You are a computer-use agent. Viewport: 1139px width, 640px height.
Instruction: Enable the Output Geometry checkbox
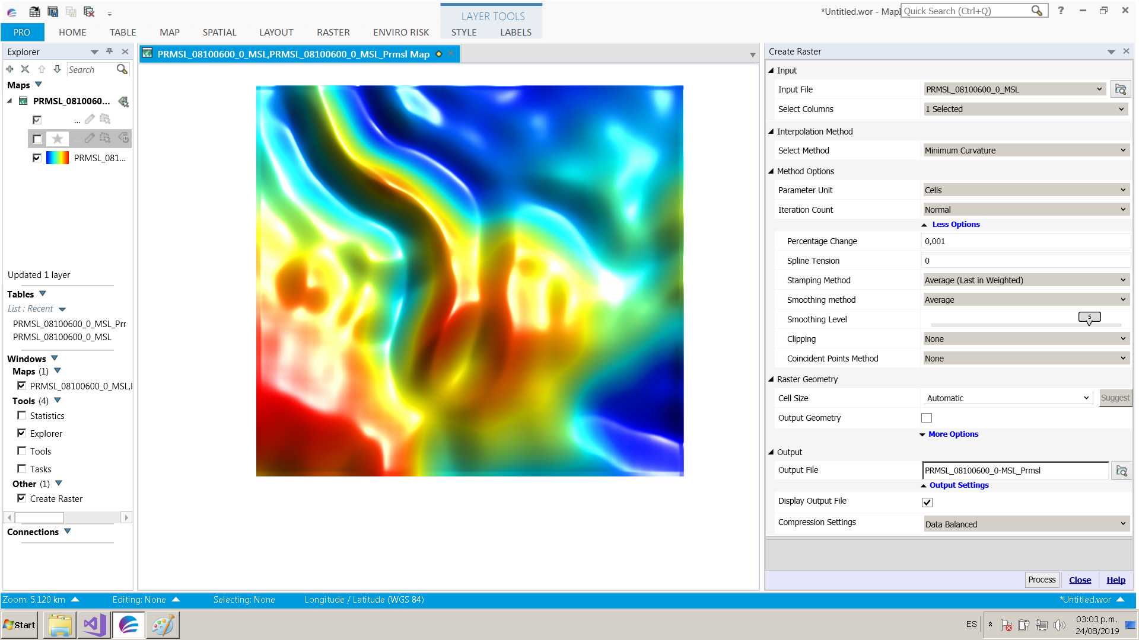(x=927, y=418)
